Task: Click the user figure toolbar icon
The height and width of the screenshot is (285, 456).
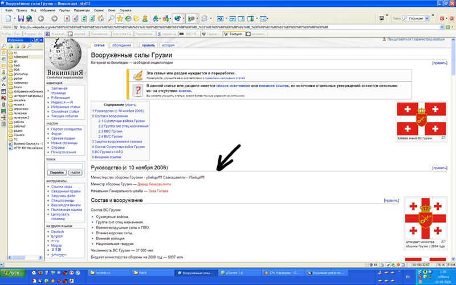Action: tap(145, 19)
